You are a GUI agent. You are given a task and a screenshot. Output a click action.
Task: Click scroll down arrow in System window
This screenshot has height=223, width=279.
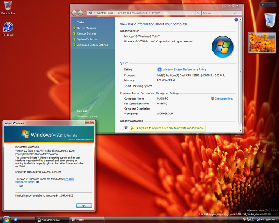coord(240,131)
